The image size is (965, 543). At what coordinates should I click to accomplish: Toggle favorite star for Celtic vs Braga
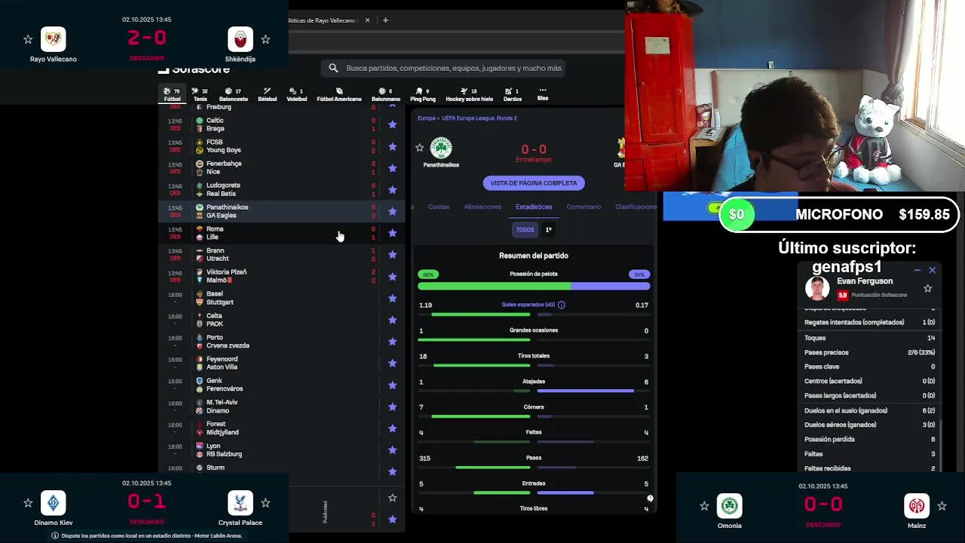click(392, 124)
